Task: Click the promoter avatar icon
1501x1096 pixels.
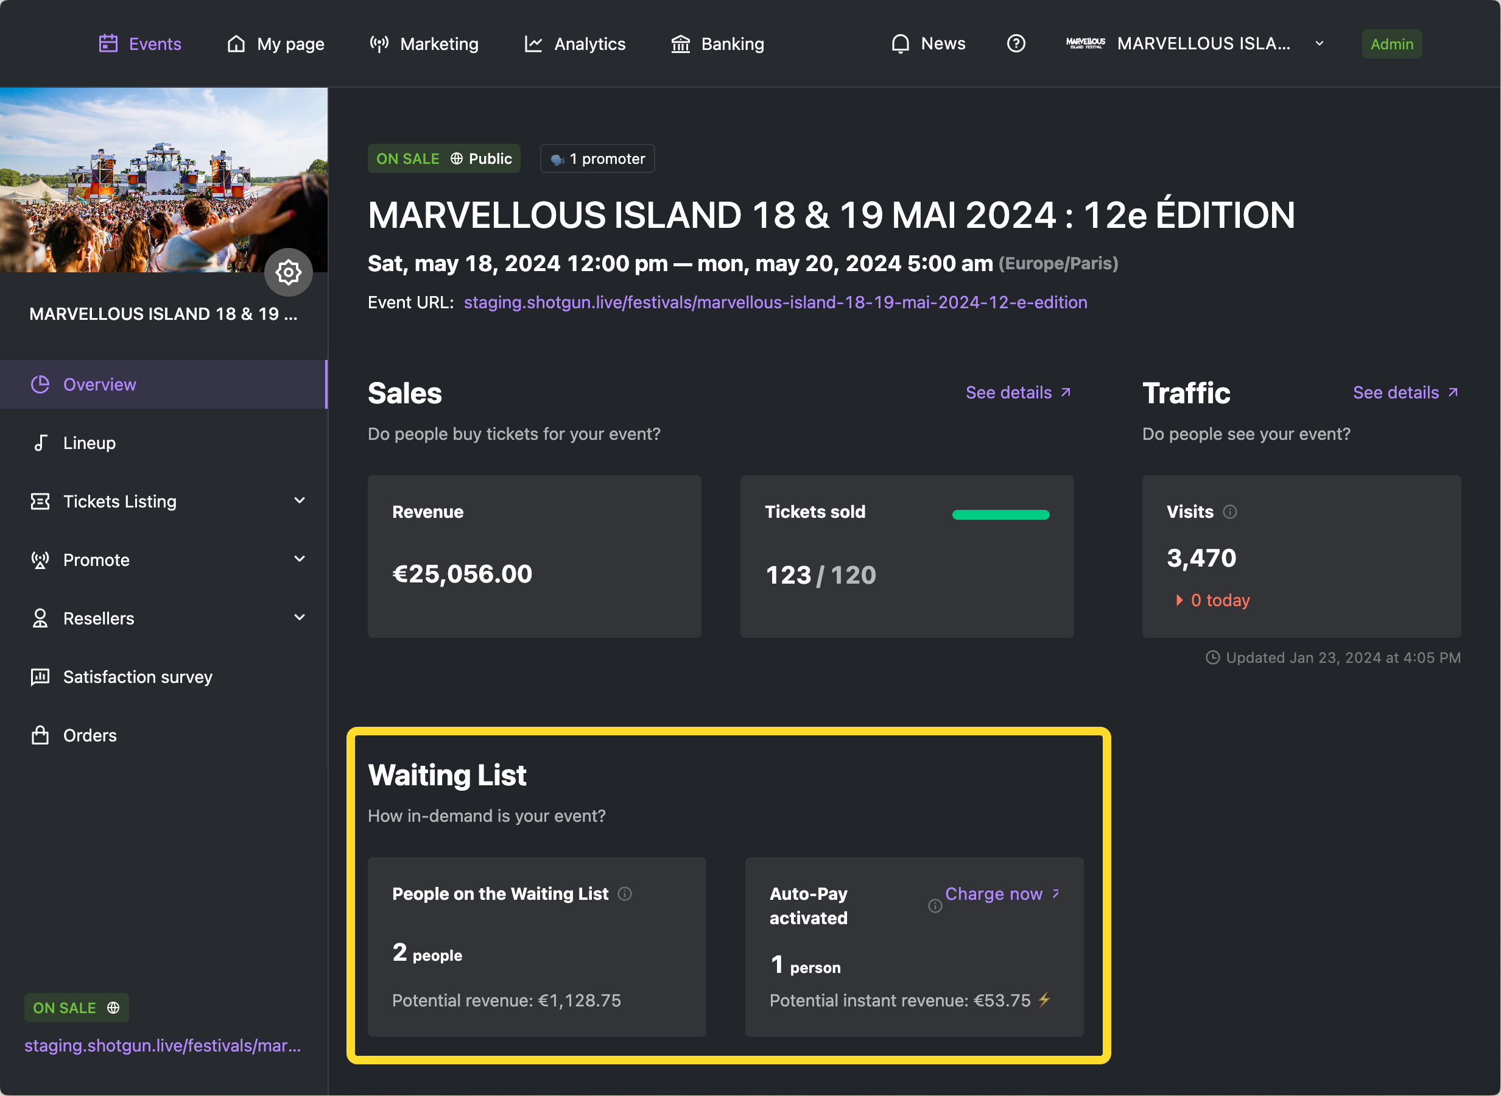Action: 558,159
